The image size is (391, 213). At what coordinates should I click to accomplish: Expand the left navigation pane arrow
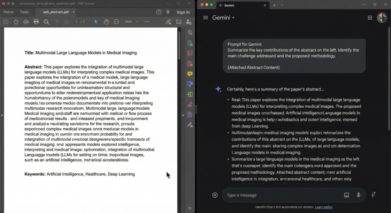coord(2,115)
